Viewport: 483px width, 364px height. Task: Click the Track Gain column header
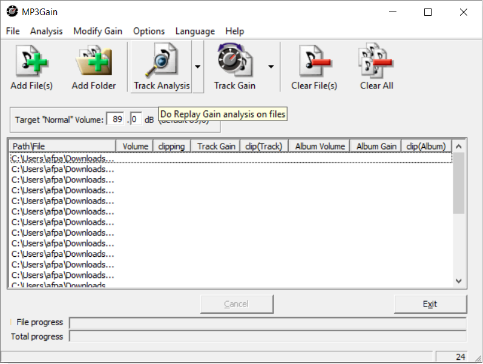tap(216, 146)
